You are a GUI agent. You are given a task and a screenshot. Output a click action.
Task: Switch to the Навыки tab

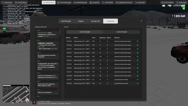[x=81, y=21]
